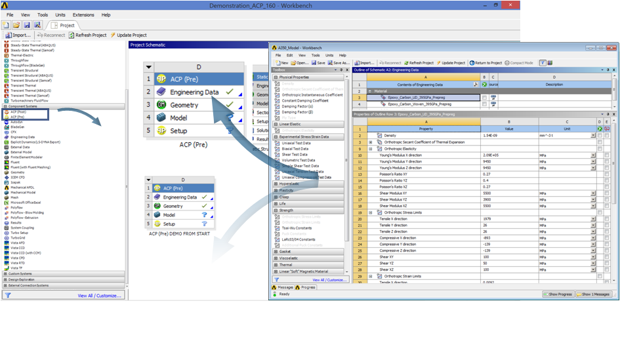Click filter funnel icon in left toolbox footer
The height and width of the screenshot is (337, 620).
[x=8, y=295]
